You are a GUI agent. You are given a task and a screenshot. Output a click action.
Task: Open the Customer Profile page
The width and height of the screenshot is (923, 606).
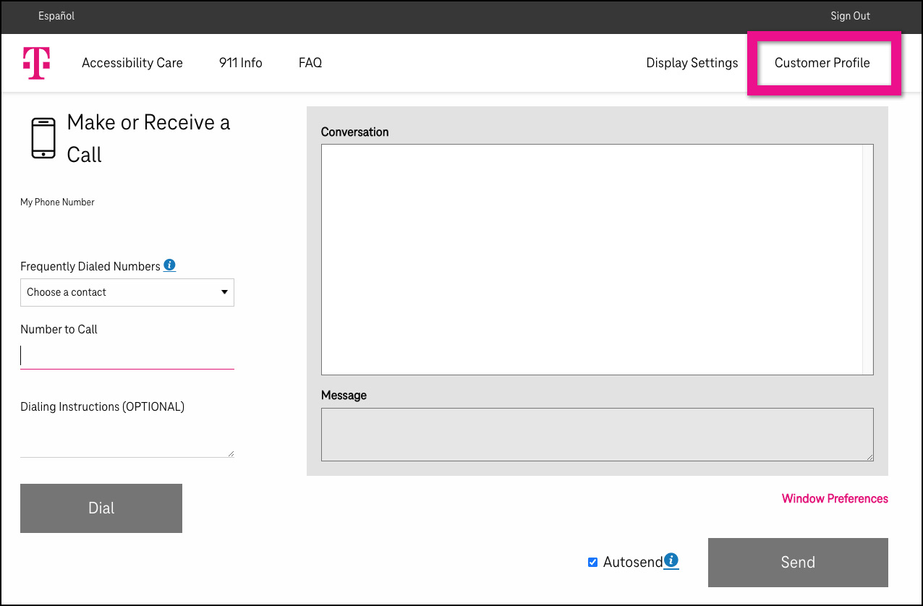pos(822,63)
